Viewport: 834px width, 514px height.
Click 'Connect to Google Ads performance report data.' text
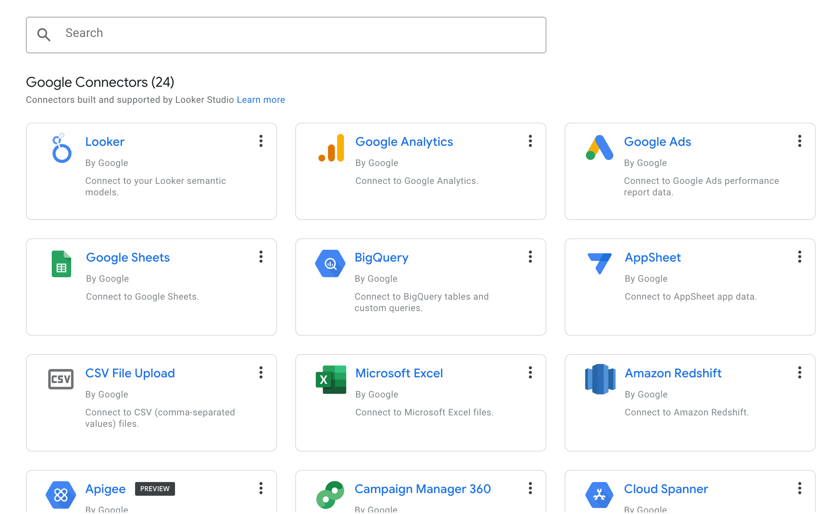[x=702, y=187]
